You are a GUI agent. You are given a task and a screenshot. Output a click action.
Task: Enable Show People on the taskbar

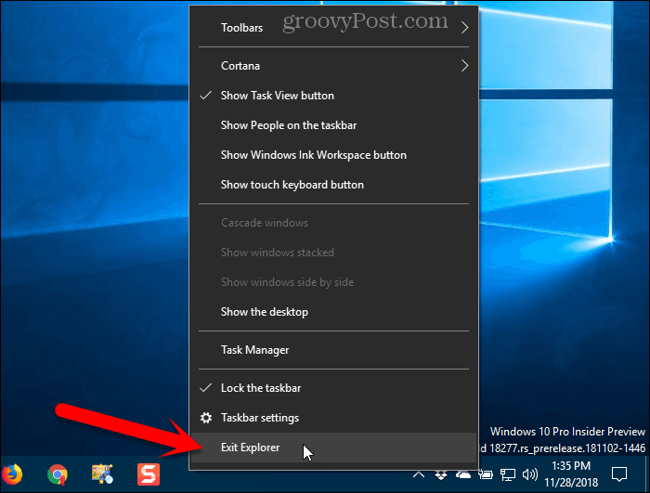333,125
